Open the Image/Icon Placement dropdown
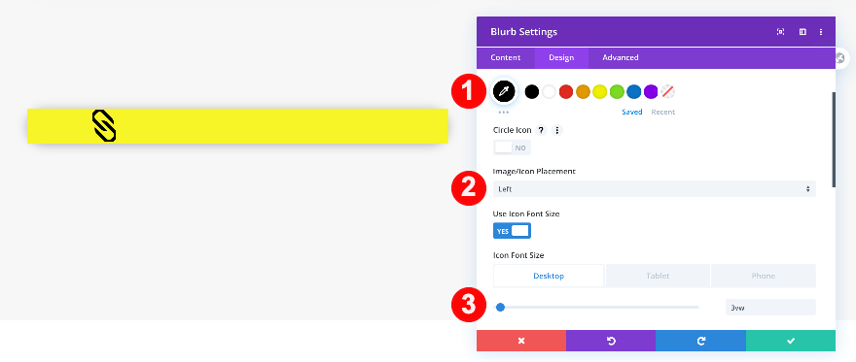The height and width of the screenshot is (362, 856). (x=654, y=189)
